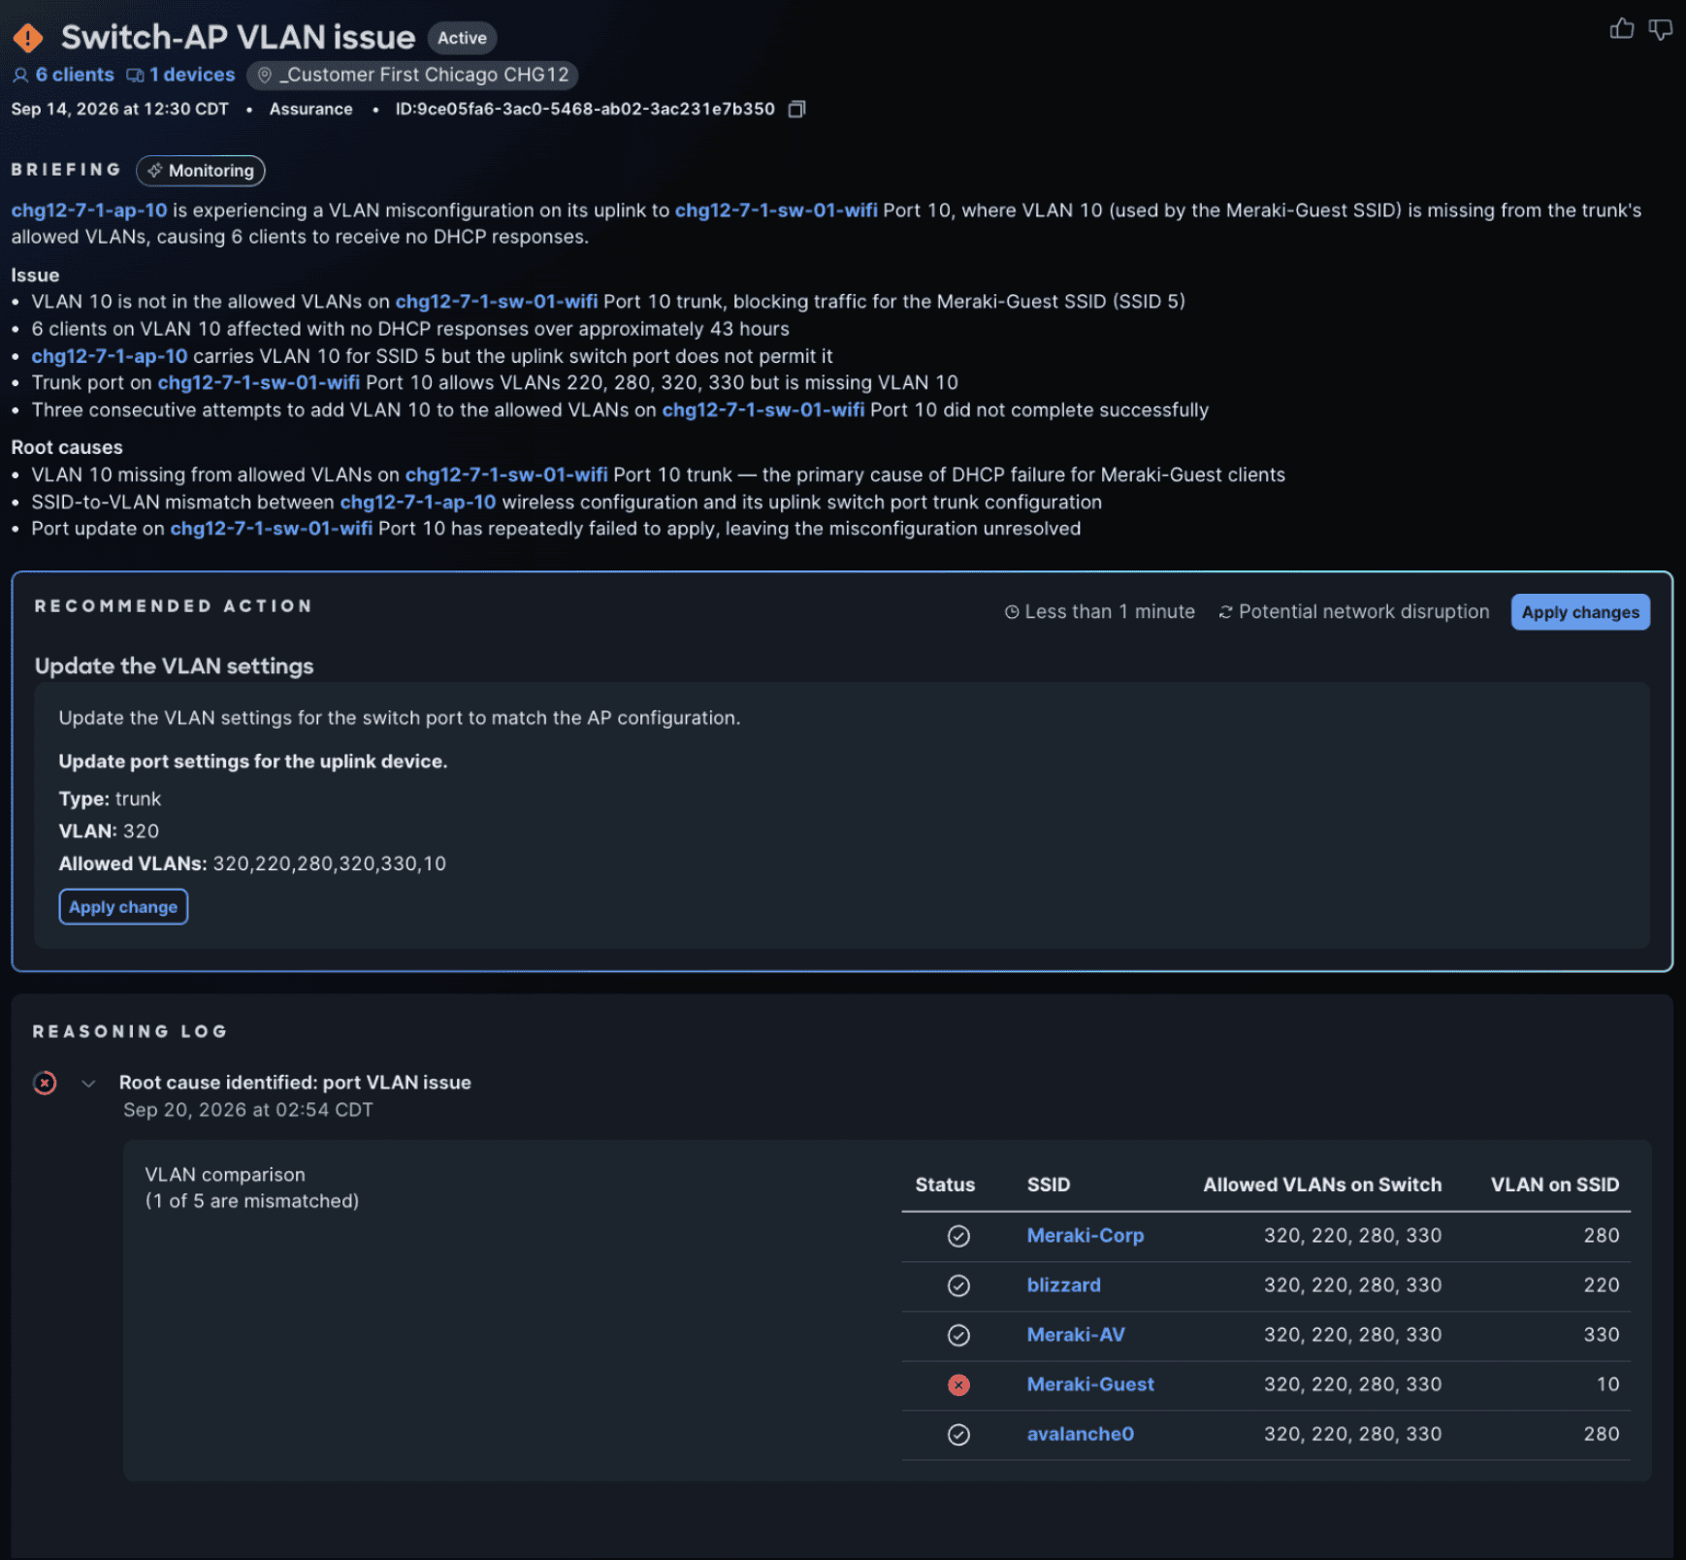
Task: Click the clock icon beside Less than 1 minute
Action: coord(1012,612)
